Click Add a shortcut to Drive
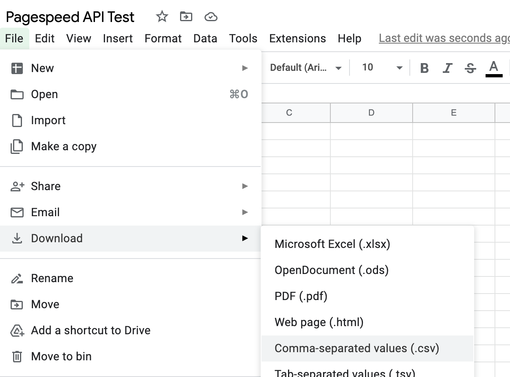This screenshot has height=377, width=510. coord(90,330)
